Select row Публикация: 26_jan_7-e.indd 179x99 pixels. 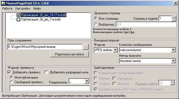(41, 19)
